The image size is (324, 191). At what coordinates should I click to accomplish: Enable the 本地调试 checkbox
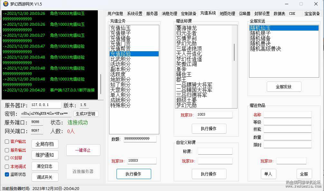7,167
